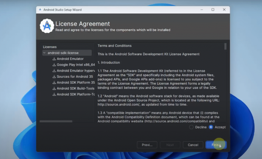Select Sources for Android 35 entry
This screenshot has height=159, width=262.
(x=75, y=77)
